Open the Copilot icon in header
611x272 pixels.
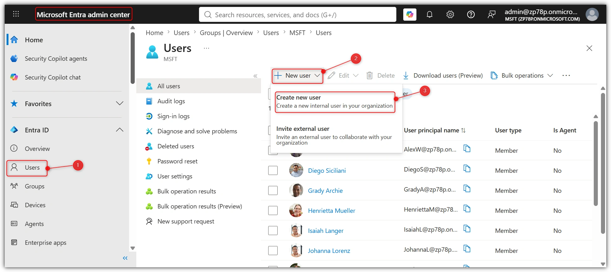(410, 14)
